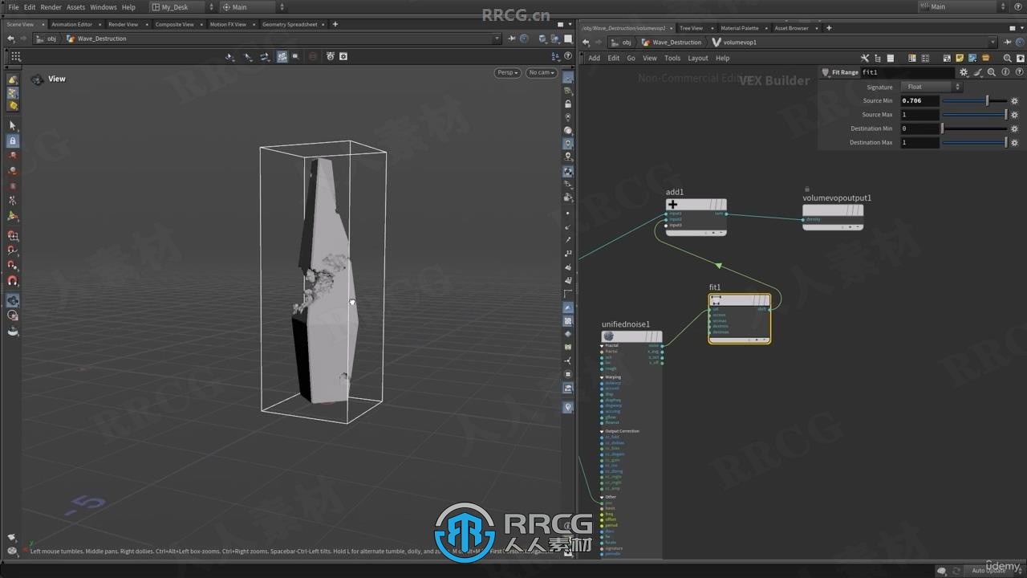Screen dimensions: 1027x578
Task: Open the Main radial menu selector
Action: point(253,6)
